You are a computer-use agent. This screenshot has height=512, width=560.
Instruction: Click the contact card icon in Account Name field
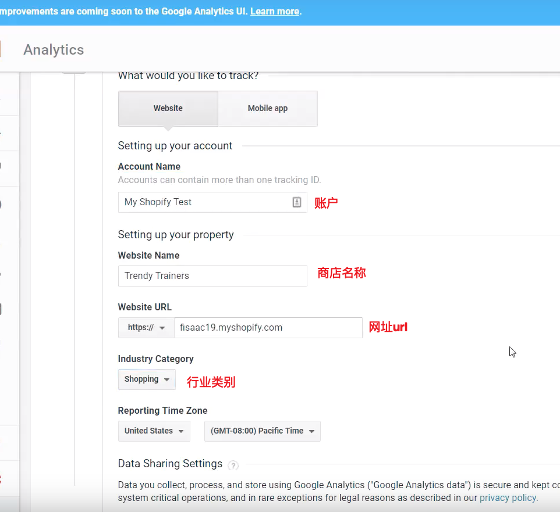[x=297, y=202]
